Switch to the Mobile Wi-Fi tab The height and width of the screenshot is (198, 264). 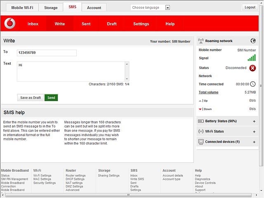[x=22, y=8]
